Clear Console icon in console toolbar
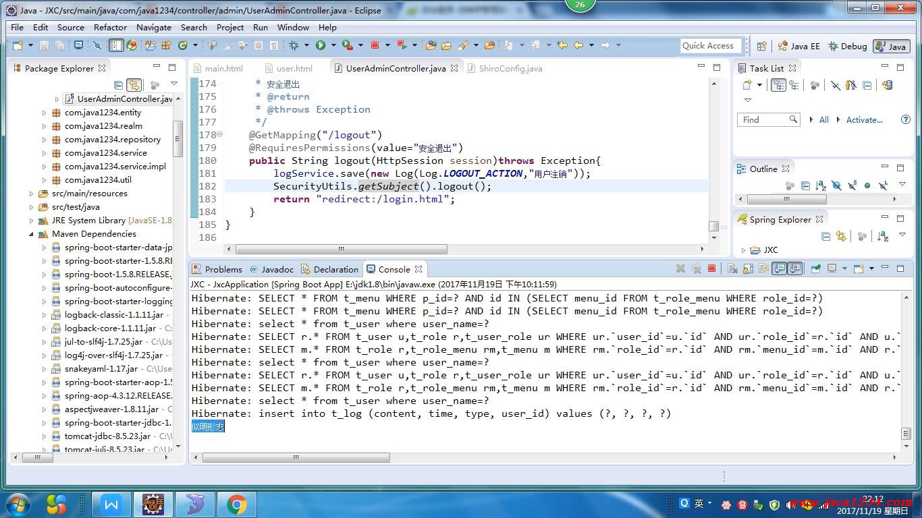This screenshot has width=922, height=518. click(732, 268)
